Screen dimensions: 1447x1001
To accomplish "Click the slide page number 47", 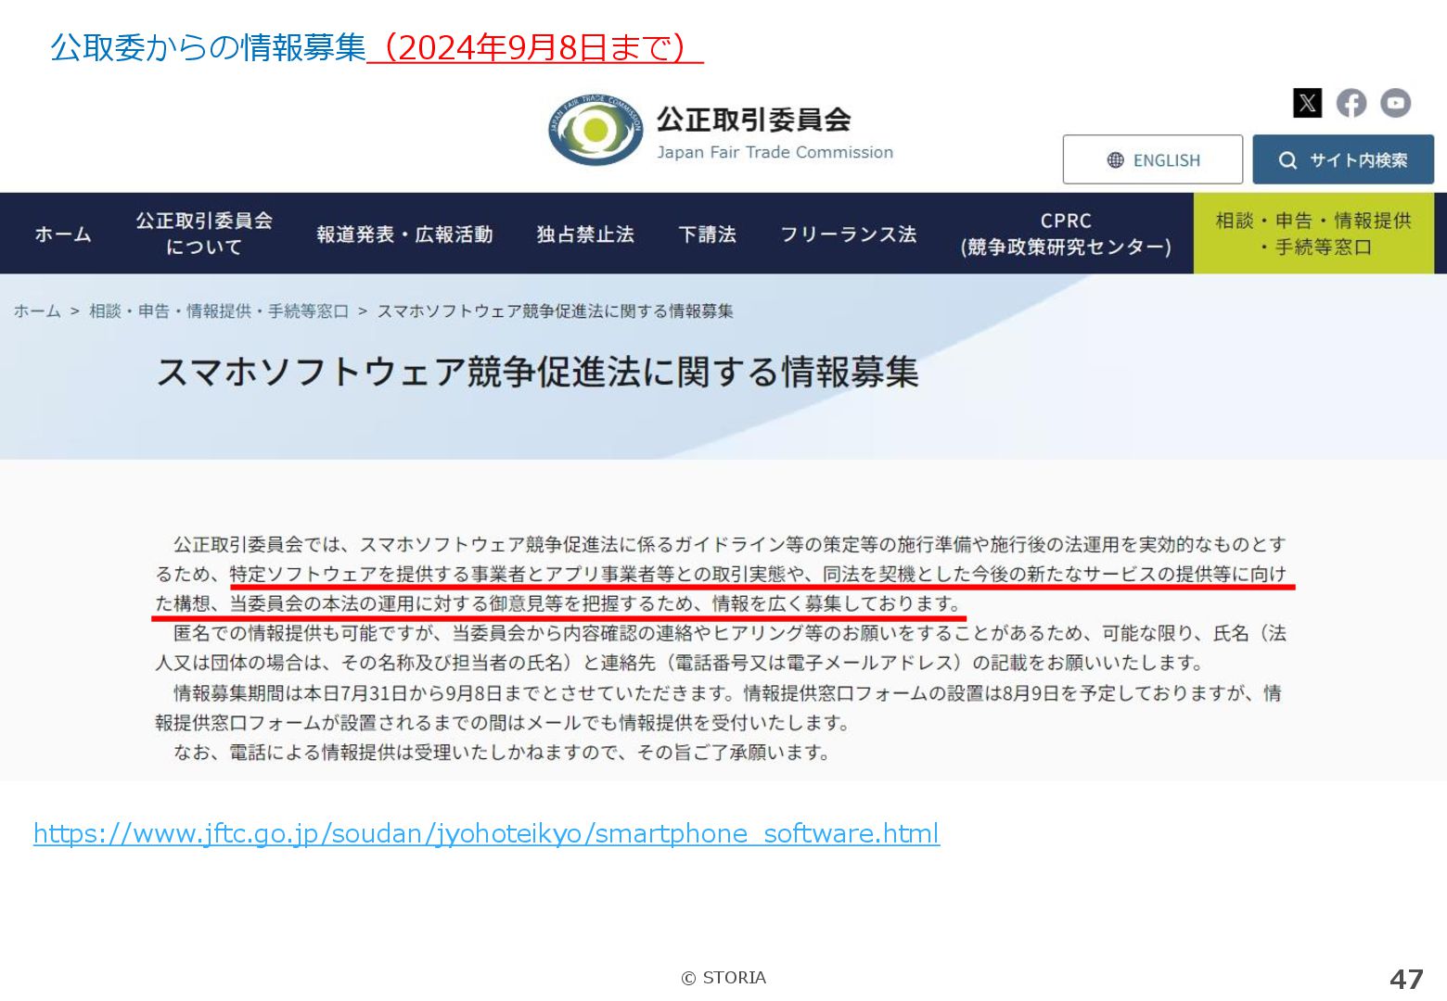I will coord(1406,979).
